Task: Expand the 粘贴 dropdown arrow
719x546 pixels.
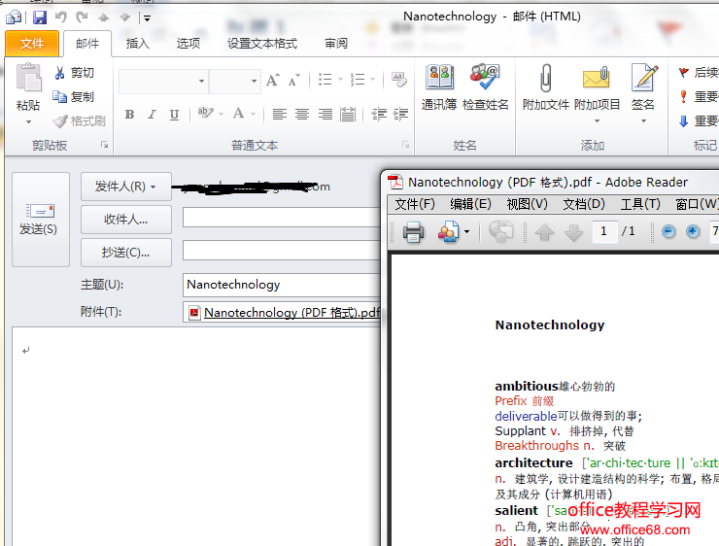Action: (28, 122)
